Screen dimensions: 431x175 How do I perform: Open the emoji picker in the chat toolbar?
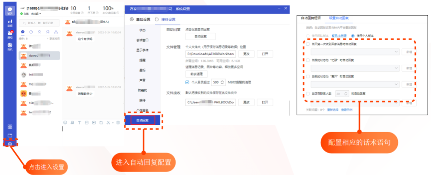click(65, 122)
